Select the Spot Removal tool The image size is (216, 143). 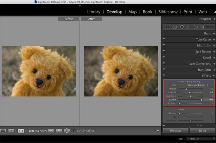pyautogui.click(x=175, y=27)
